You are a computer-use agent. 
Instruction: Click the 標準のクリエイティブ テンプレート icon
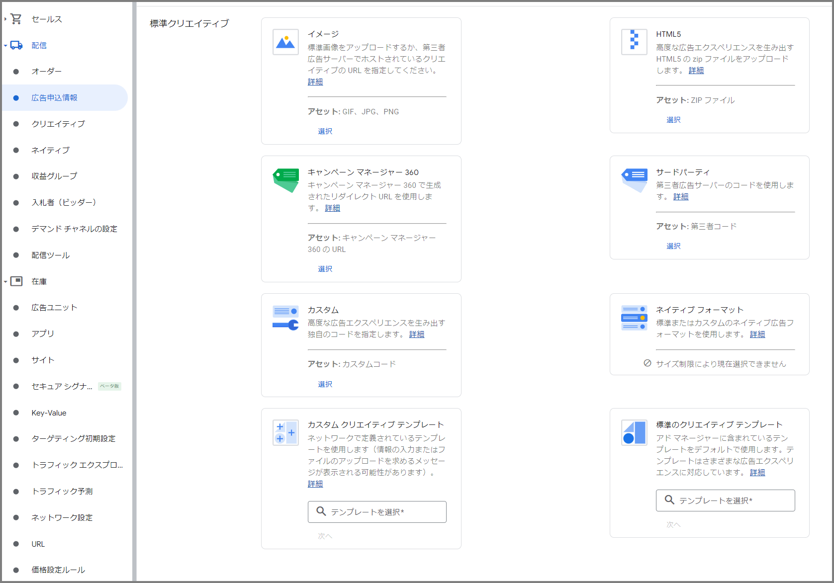634,433
